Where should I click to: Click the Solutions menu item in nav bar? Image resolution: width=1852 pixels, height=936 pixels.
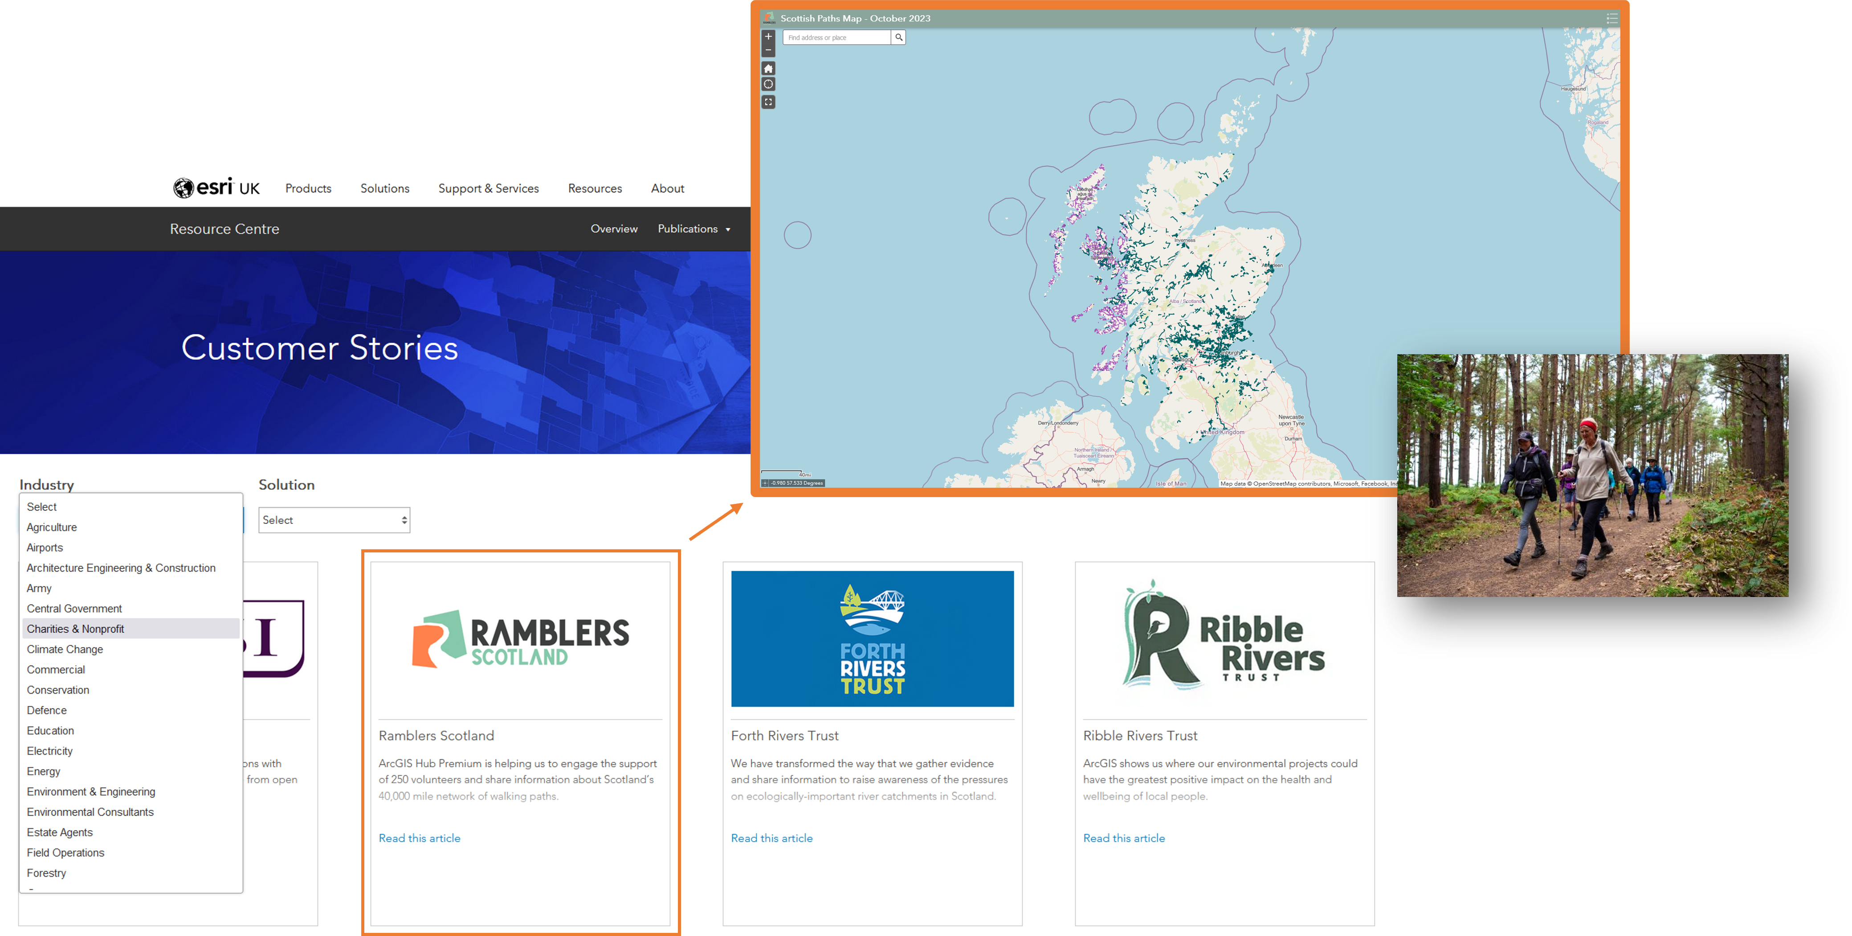[385, 188]
